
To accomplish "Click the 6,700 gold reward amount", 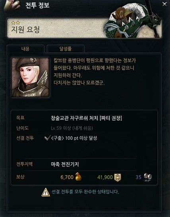I will click(x=67, y=177).
